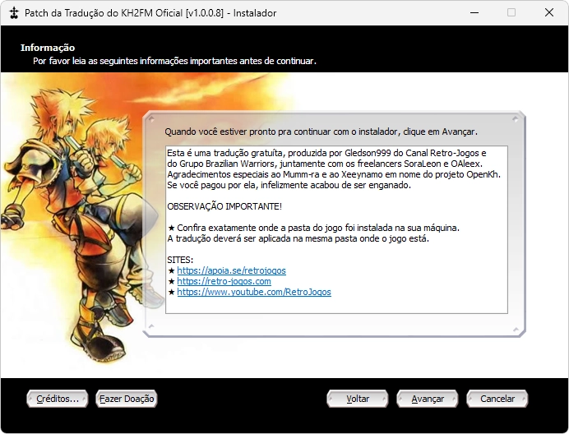Viewport: 569px width, 434px height.
Task: Click the Informação heading
Action: [x=48, y=48]
